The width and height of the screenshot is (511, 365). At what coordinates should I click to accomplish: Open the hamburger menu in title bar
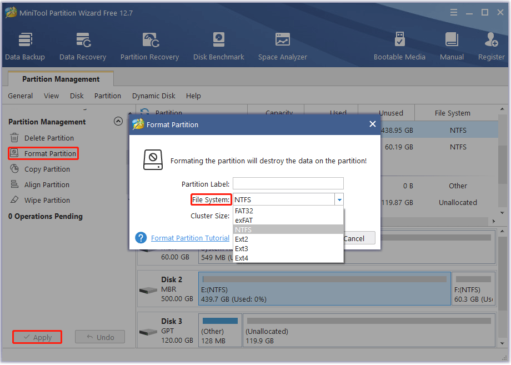pos(454,12)
